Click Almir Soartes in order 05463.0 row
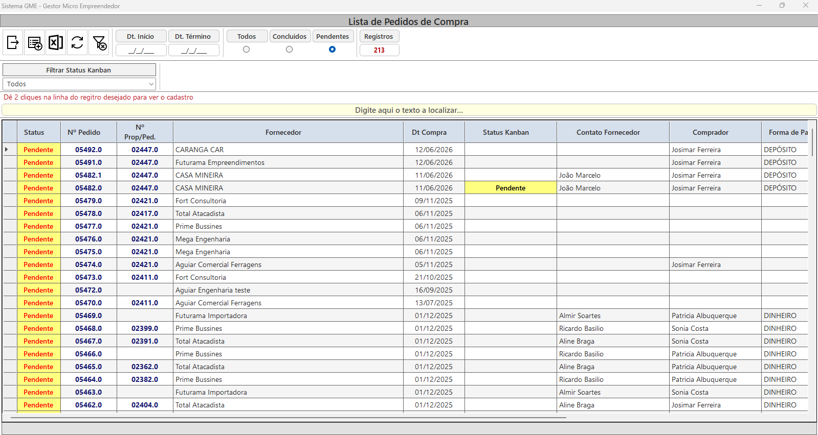818x435 pixels. pos(580,392)
